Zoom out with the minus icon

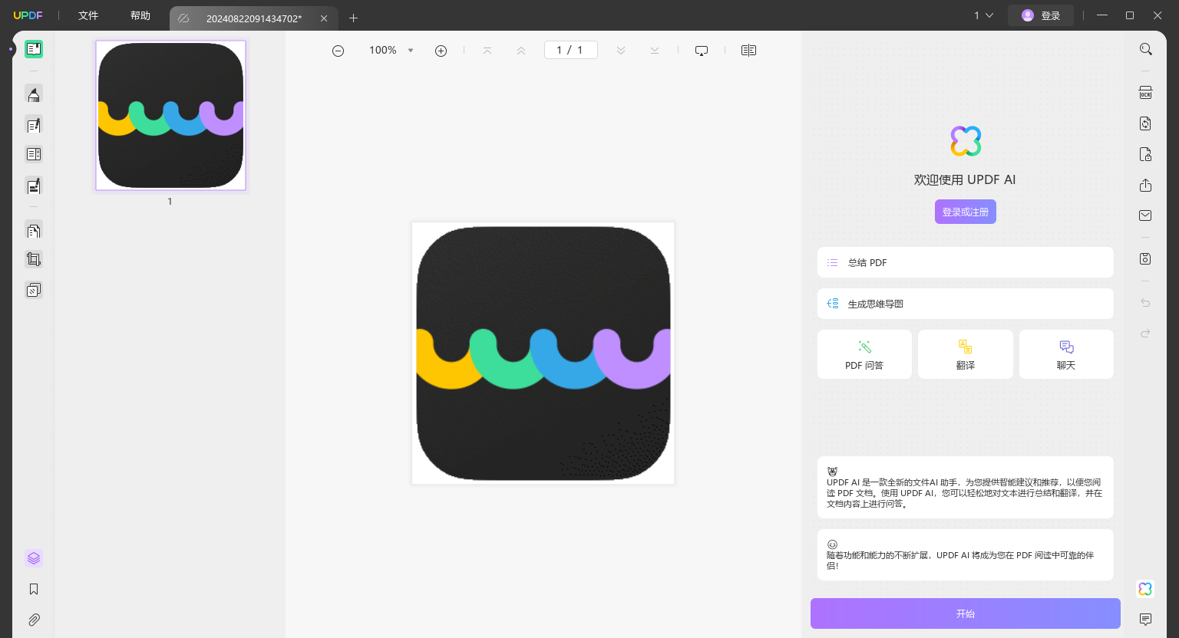point(338,51)
